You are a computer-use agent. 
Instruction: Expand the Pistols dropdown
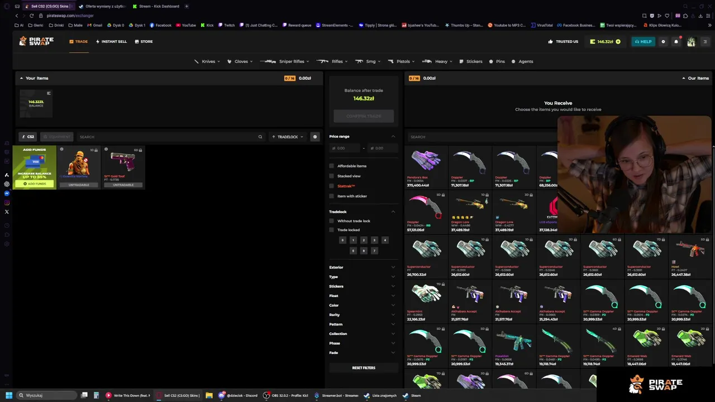[x=401, y=61]
